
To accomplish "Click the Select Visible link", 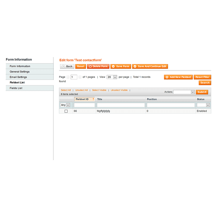I will [99, 90].
